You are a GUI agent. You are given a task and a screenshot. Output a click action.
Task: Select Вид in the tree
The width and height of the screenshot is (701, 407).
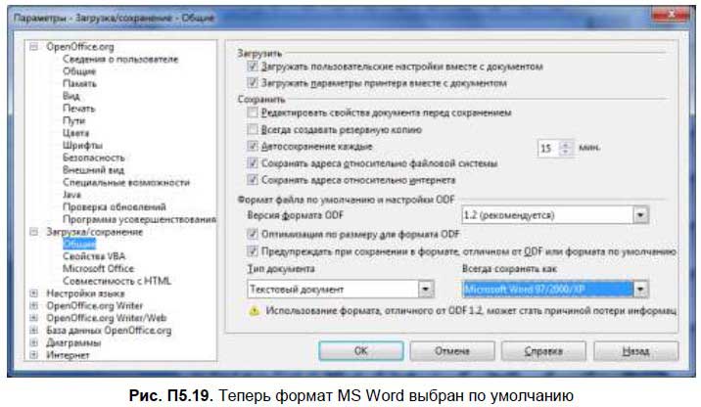click(71, 96)
